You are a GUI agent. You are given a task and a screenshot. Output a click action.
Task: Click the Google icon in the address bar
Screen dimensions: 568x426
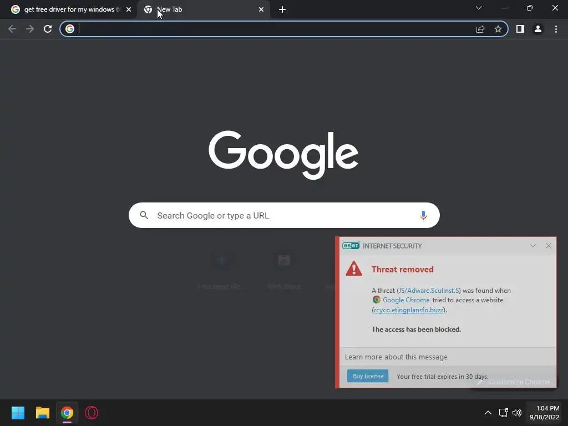pyautogui.click(x=70, y=29)
